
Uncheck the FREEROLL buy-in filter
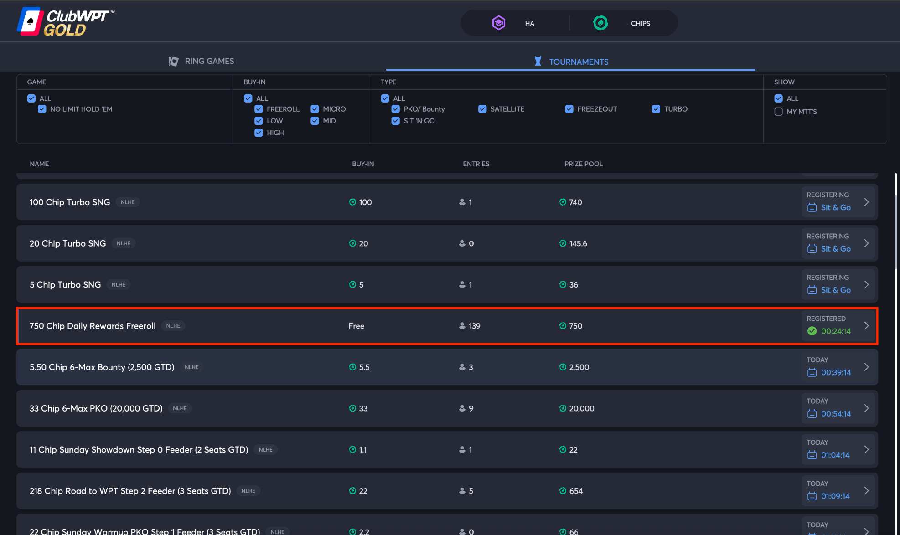click(x=259, y=109)
